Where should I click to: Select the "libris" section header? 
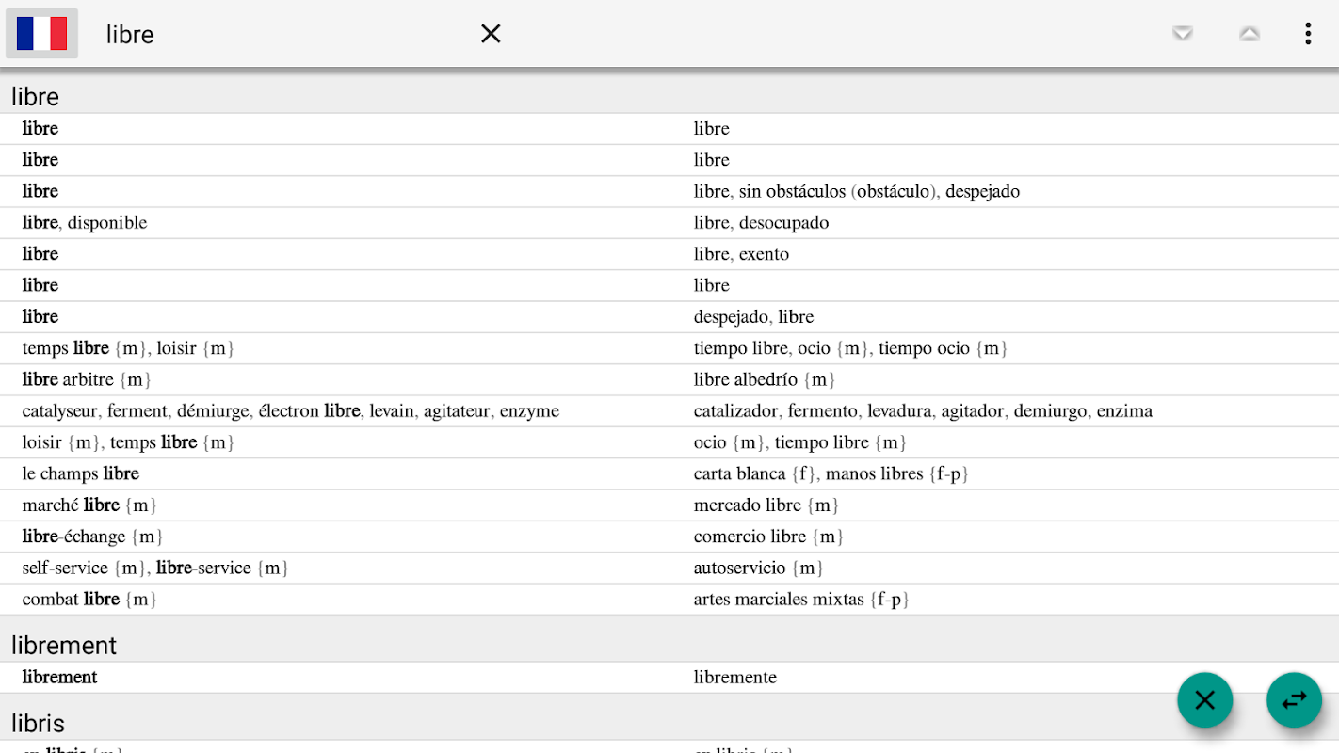pos(39,724)
